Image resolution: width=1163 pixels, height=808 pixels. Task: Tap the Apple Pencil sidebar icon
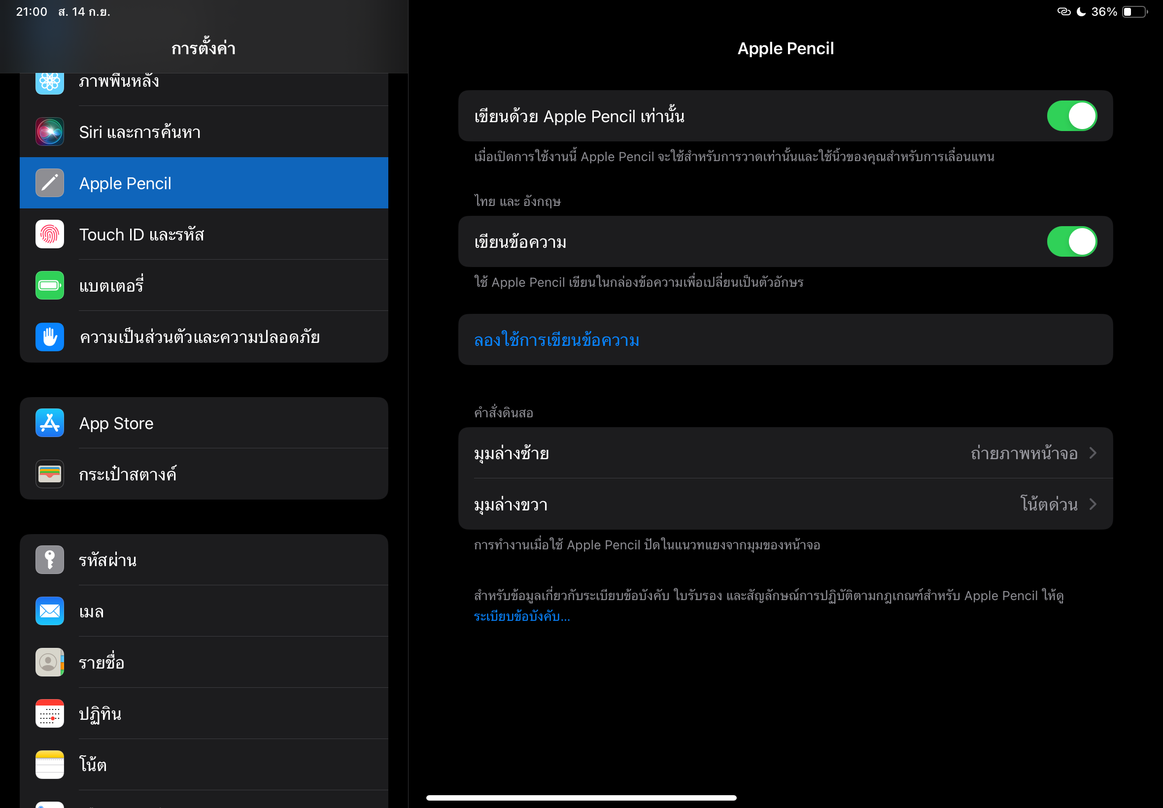pyautogui.click(x=50, y=183)
